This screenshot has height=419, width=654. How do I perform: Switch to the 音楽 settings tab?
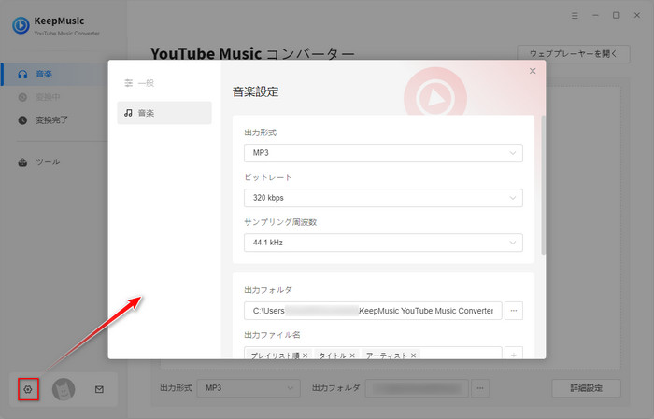pyautogui.click(x=164, y=113)
